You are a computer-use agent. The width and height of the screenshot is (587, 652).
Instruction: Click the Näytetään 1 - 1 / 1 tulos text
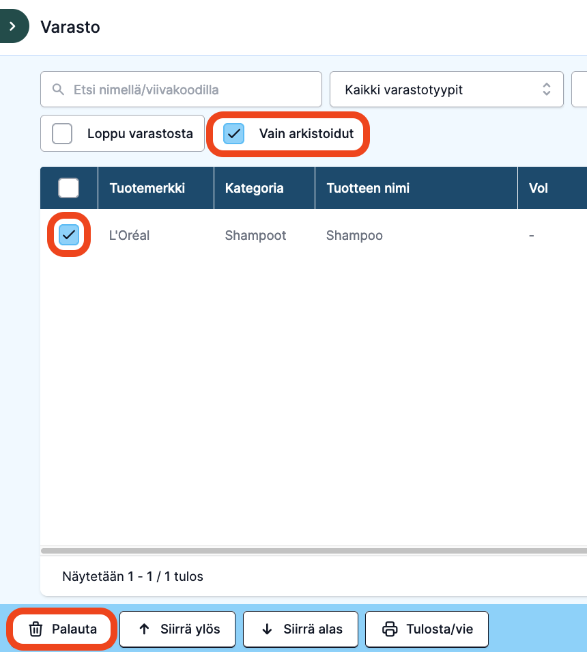click(132, 576)
